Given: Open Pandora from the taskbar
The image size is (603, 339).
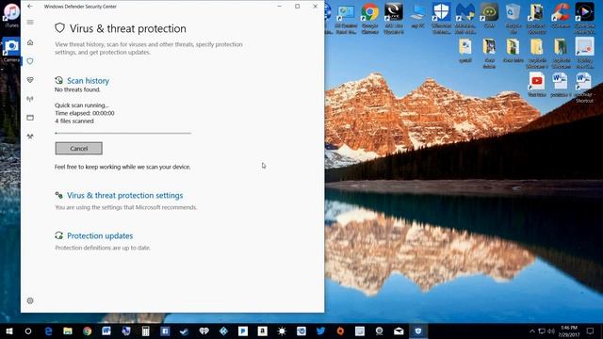Looking at the screenshot, I should (x=243, y=331).
